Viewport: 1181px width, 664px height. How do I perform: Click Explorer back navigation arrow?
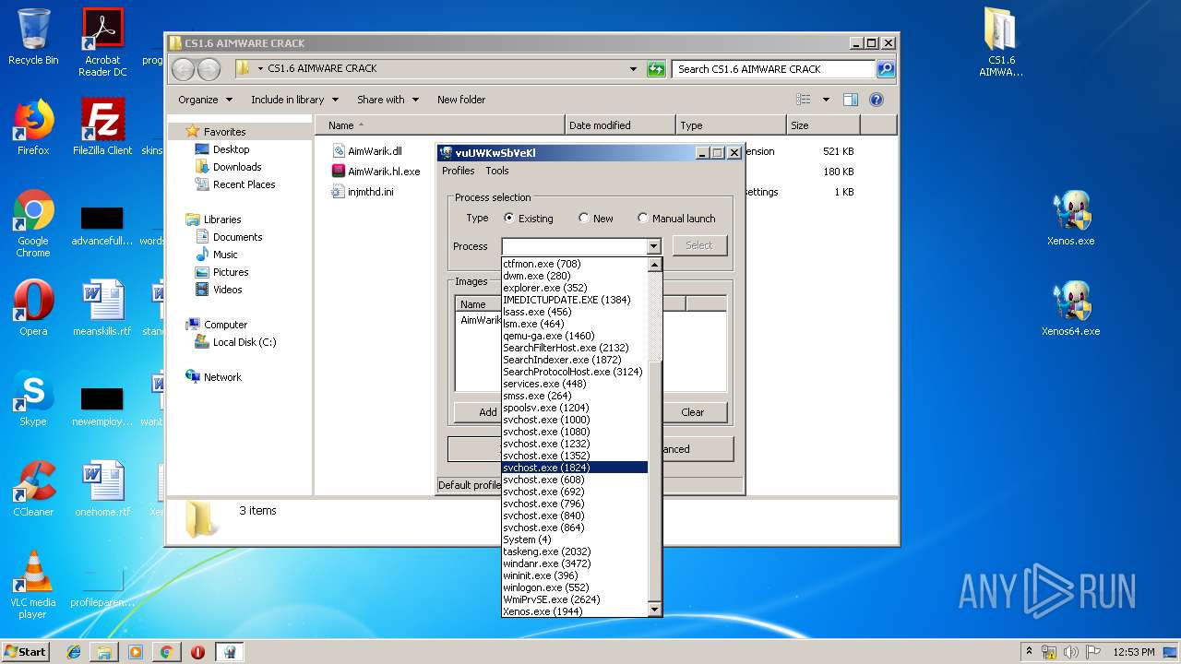183,69
